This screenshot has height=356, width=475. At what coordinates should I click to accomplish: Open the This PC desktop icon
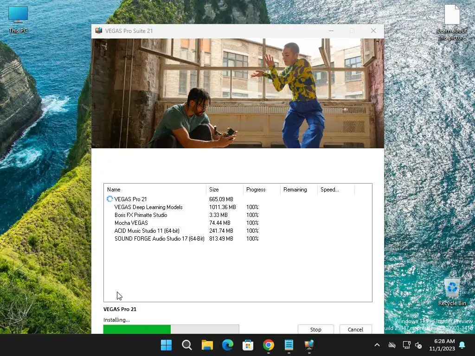tap(18, 19)
